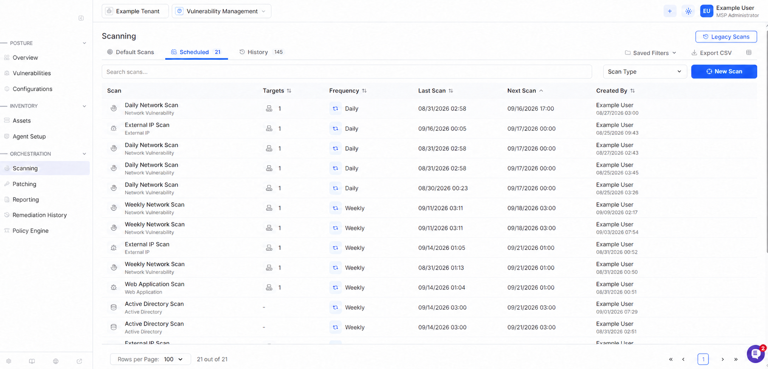
Task: Select the Example Tenant button
Action: coord(135,11)
